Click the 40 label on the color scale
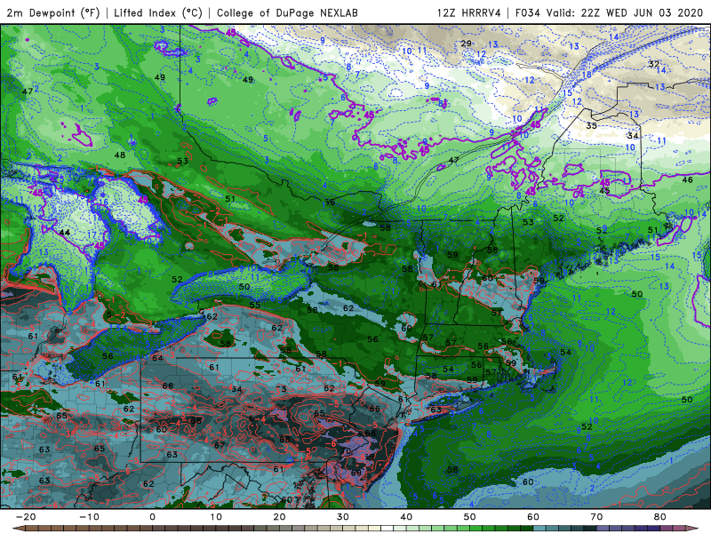Image resolution: width=711 pixels, height=533 pixels. pos(406,517)
